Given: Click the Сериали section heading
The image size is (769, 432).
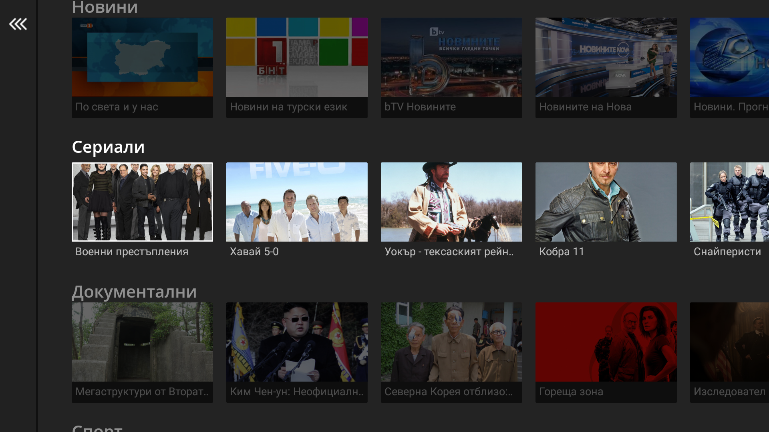Looking at the screenshot, I should pyautogui.click(x=108, y=147).
